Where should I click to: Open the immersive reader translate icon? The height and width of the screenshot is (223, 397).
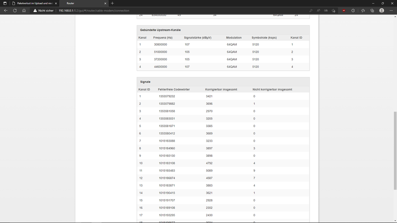coord(326,11)
